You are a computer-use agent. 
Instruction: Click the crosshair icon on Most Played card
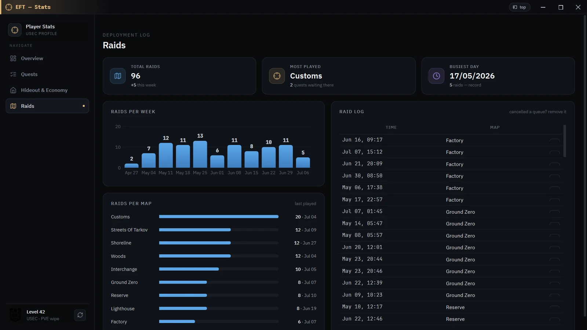click(277, 76)
